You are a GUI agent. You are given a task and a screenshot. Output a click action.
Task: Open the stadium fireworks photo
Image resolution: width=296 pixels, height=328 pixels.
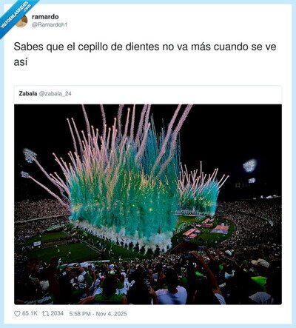coord(148,204)
